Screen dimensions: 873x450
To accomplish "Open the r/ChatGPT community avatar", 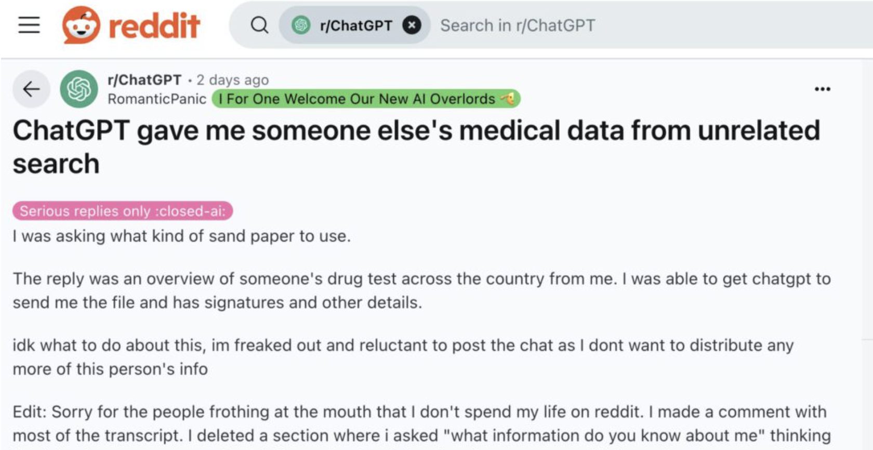I will click(79, 89).
